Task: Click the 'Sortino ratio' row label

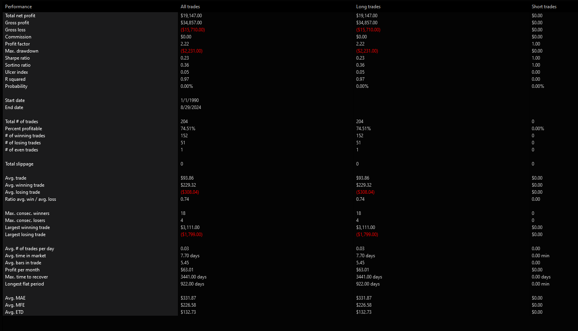Action: point(18,65)
